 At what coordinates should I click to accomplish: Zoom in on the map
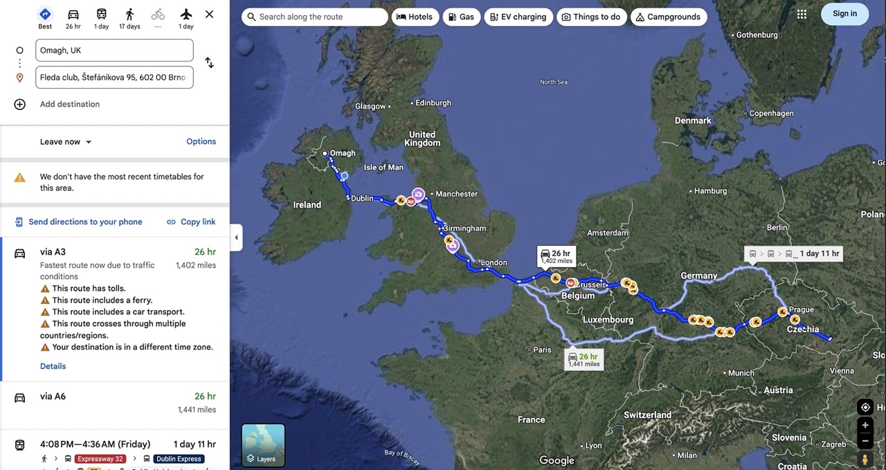pos(865,425)
